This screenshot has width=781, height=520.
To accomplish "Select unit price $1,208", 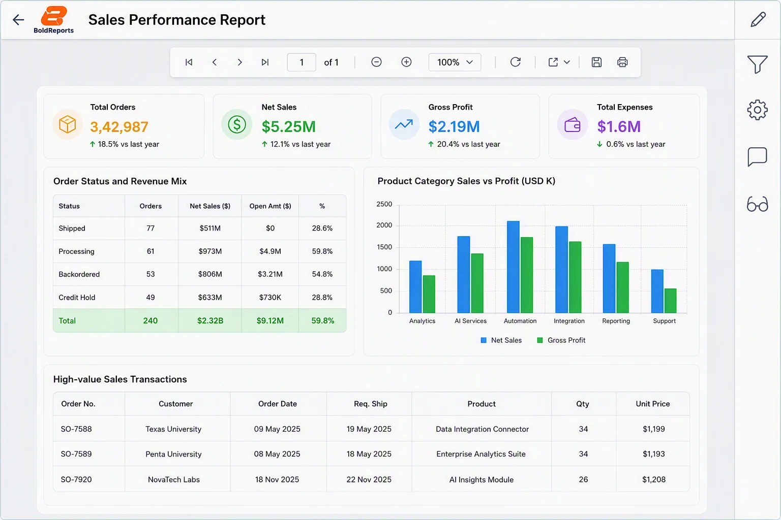I will pyautogui.click(x=654, y=479).
